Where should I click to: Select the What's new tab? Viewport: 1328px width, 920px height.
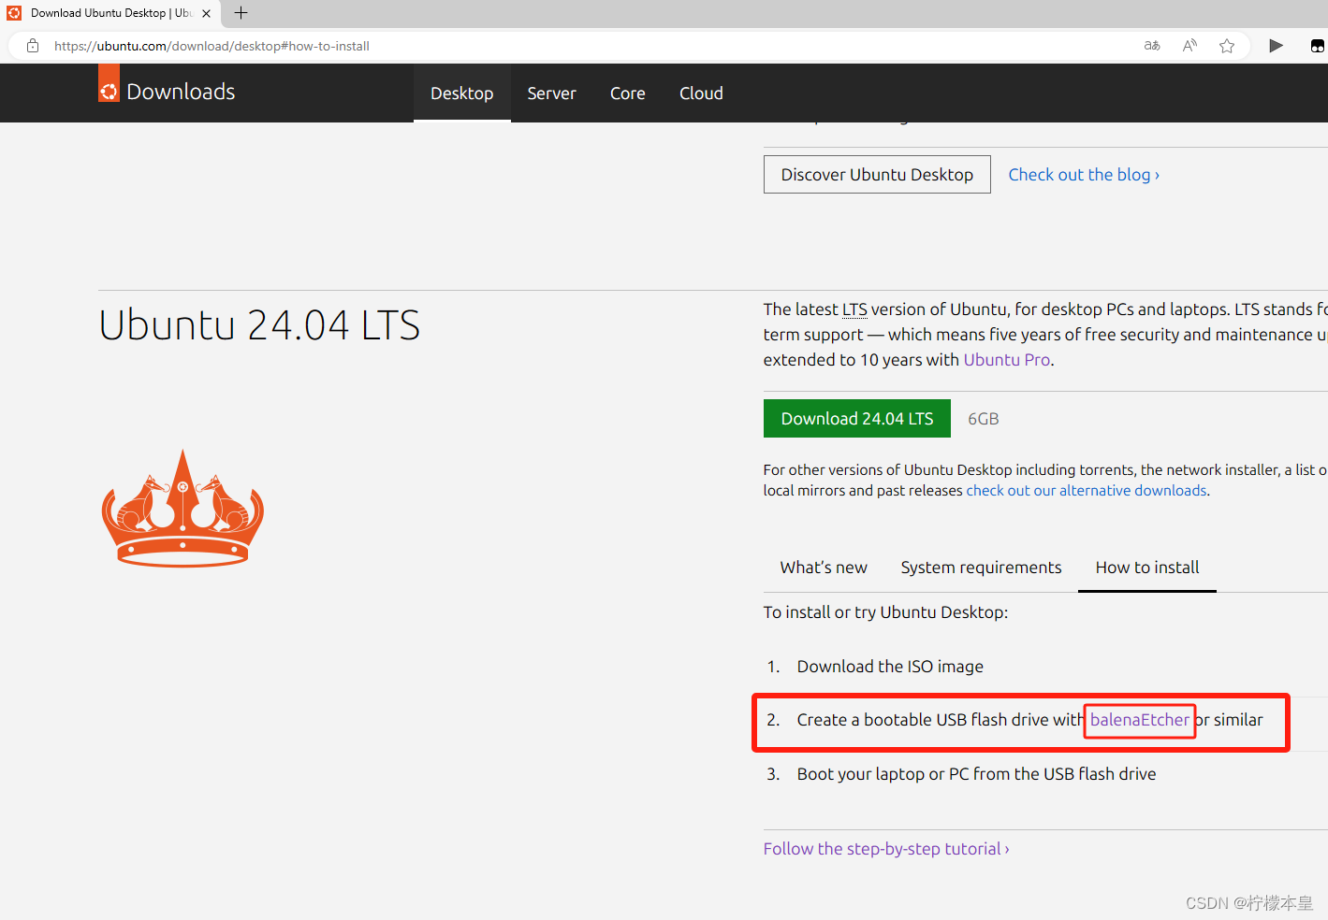pyautogui.click(x=824, y=568)
